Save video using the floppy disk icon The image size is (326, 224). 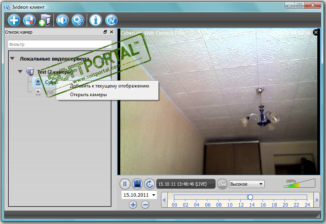(137, 184)
